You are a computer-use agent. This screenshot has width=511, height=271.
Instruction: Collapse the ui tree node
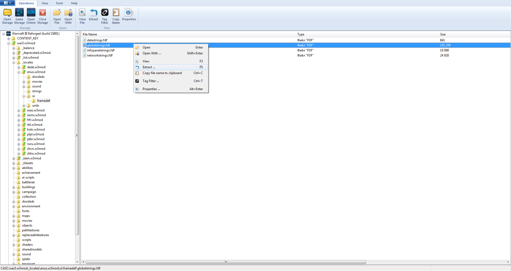click(24, 96)
